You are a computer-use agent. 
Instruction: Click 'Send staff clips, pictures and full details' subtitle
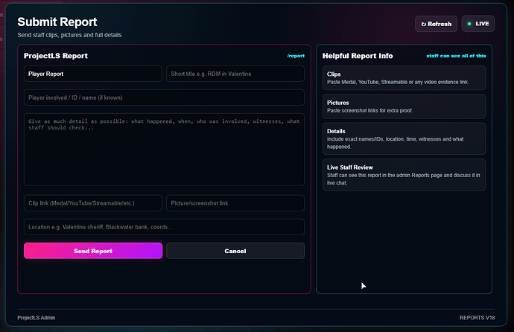69,35
